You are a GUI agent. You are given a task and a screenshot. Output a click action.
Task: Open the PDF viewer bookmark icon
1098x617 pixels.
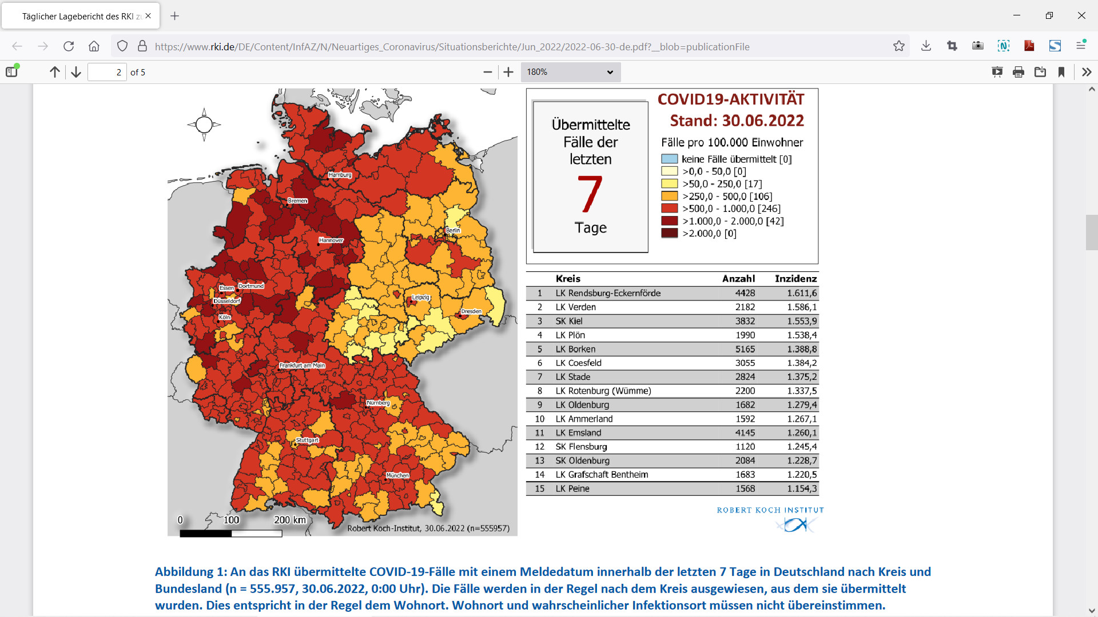[x=1061, y=72]
